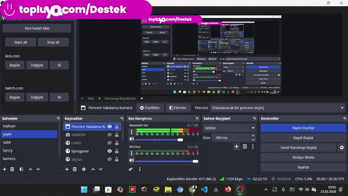Viewport: 348px width, 196px height.
Task: Open Visual Studio Code from taskbar
Action: [x=204, y=189]
